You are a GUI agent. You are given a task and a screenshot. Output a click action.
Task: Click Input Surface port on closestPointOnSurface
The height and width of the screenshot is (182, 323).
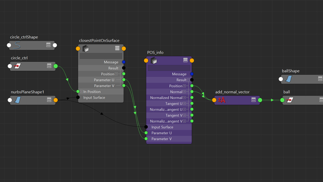(x=78, y=97)
